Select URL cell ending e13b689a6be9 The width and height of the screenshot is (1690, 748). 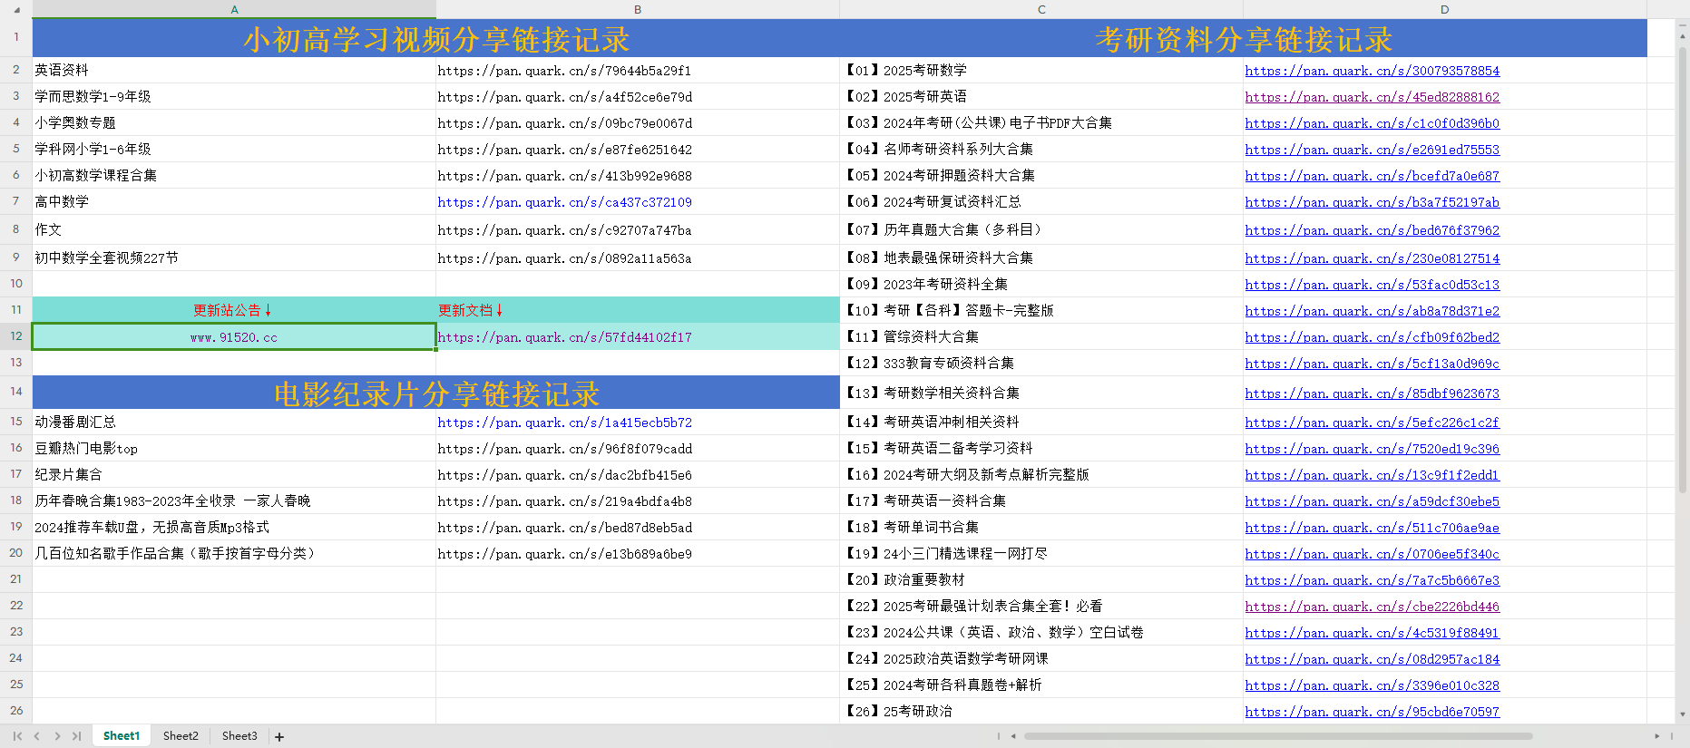pyautogui.click(x=638, y=553)
